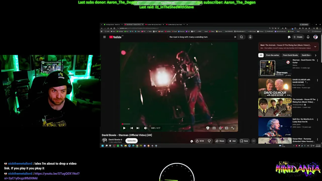Open YouTube notifications bell
322x181 pixels.
coord(308,37)
